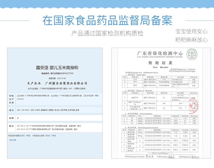Click 预览 link for 产品包装立体图
214x168 pixels.
tap(48, 136)
